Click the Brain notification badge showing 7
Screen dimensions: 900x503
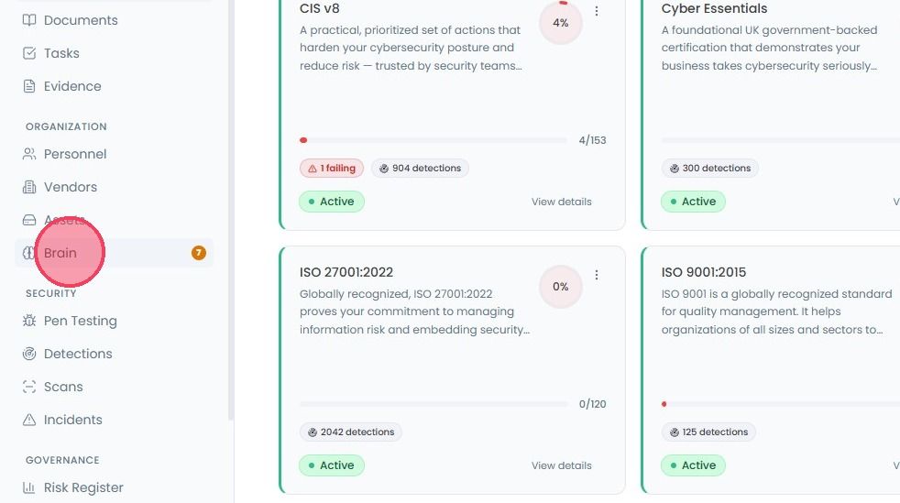(199, 253)
